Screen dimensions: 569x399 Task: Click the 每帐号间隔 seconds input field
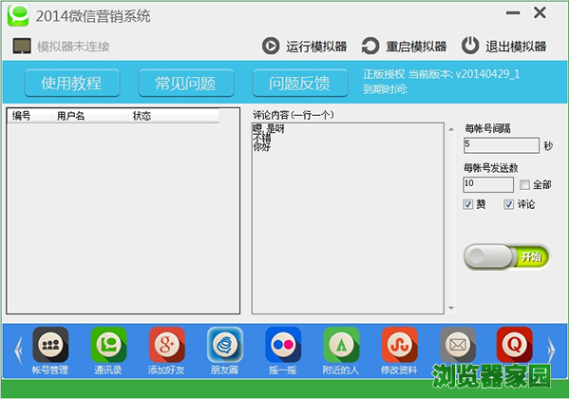pos(502,145)
